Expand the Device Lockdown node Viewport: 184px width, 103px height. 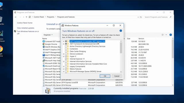pyautogui.click(x=64, y=54)
